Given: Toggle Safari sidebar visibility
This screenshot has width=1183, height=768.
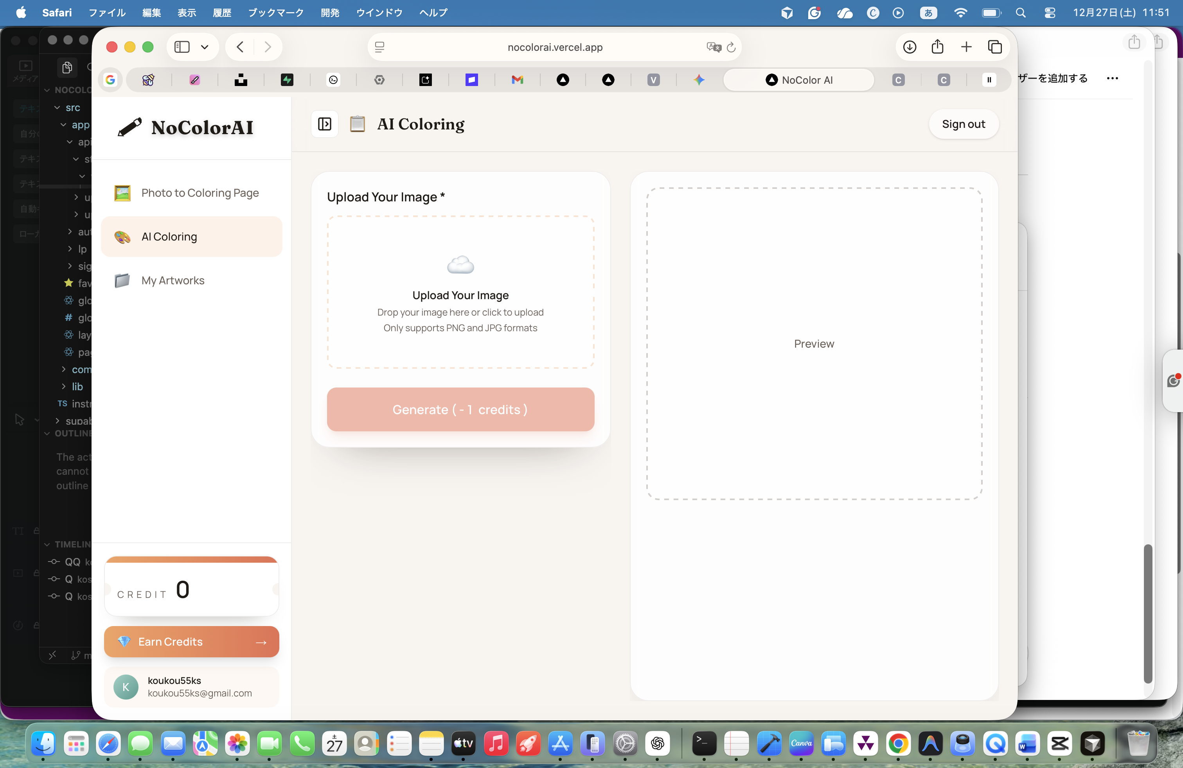Looking at the screenshot, I should [182, 47].
